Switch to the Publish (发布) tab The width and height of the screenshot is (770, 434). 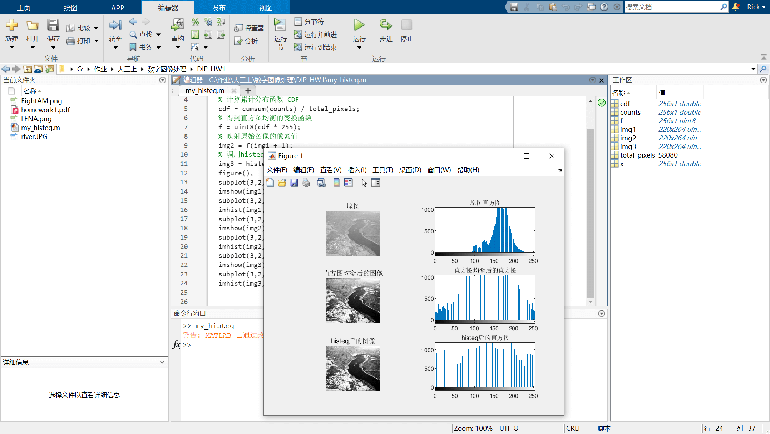coord(218,8)
